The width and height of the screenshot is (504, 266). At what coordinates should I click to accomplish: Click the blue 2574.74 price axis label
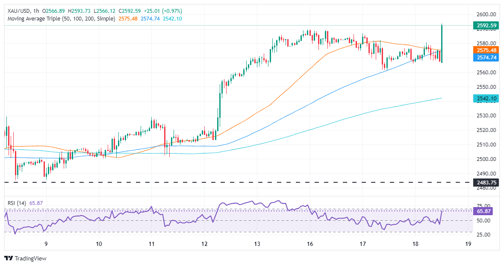coord(486,58)
